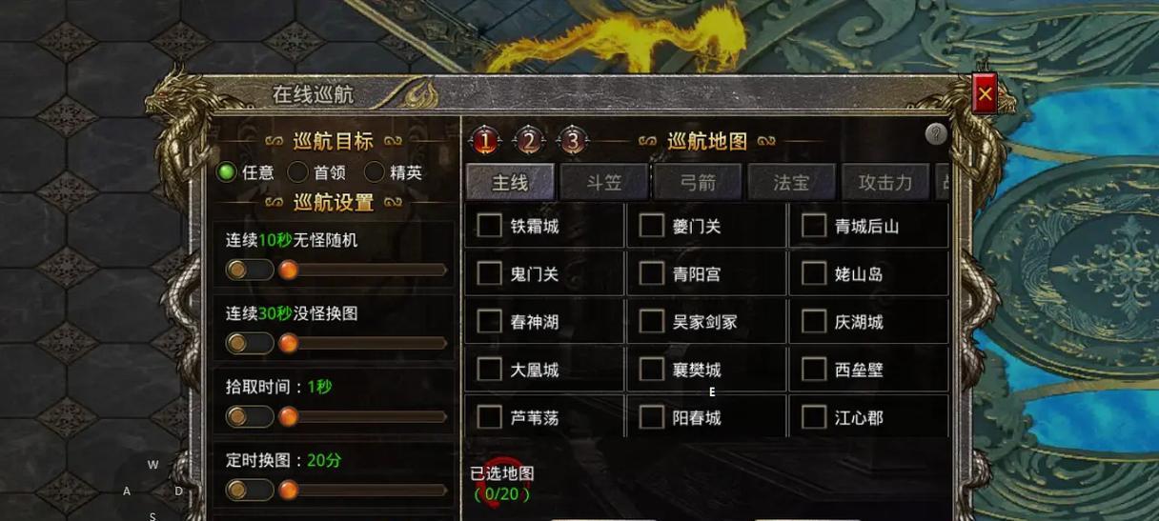Close the 在线巡航 window
The image size is (1159, 521).
tap(985, 93)
